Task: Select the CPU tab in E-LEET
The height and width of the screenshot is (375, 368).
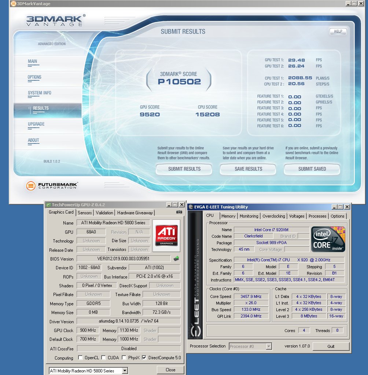Action: (210, 215)
